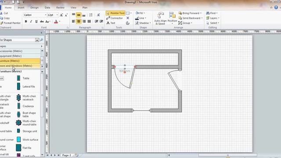
Task: Justify the paragraph text
Action: (89, 22)
